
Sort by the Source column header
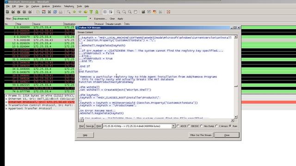[48, 24]
